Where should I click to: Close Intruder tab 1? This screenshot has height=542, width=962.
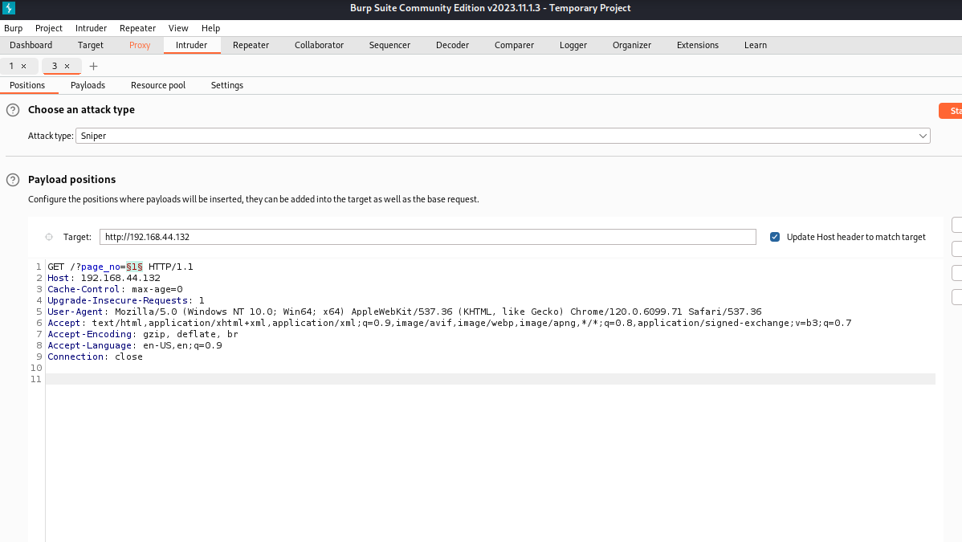(x=24, y=67)
